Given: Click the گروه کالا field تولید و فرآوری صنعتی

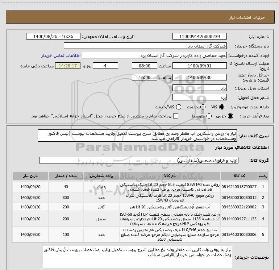Looking at the screenshot, I should tap(139, 160).
